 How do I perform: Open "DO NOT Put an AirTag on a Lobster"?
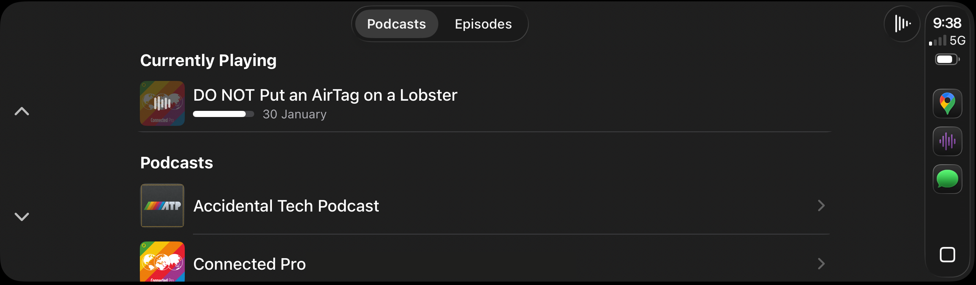(325, 95)
